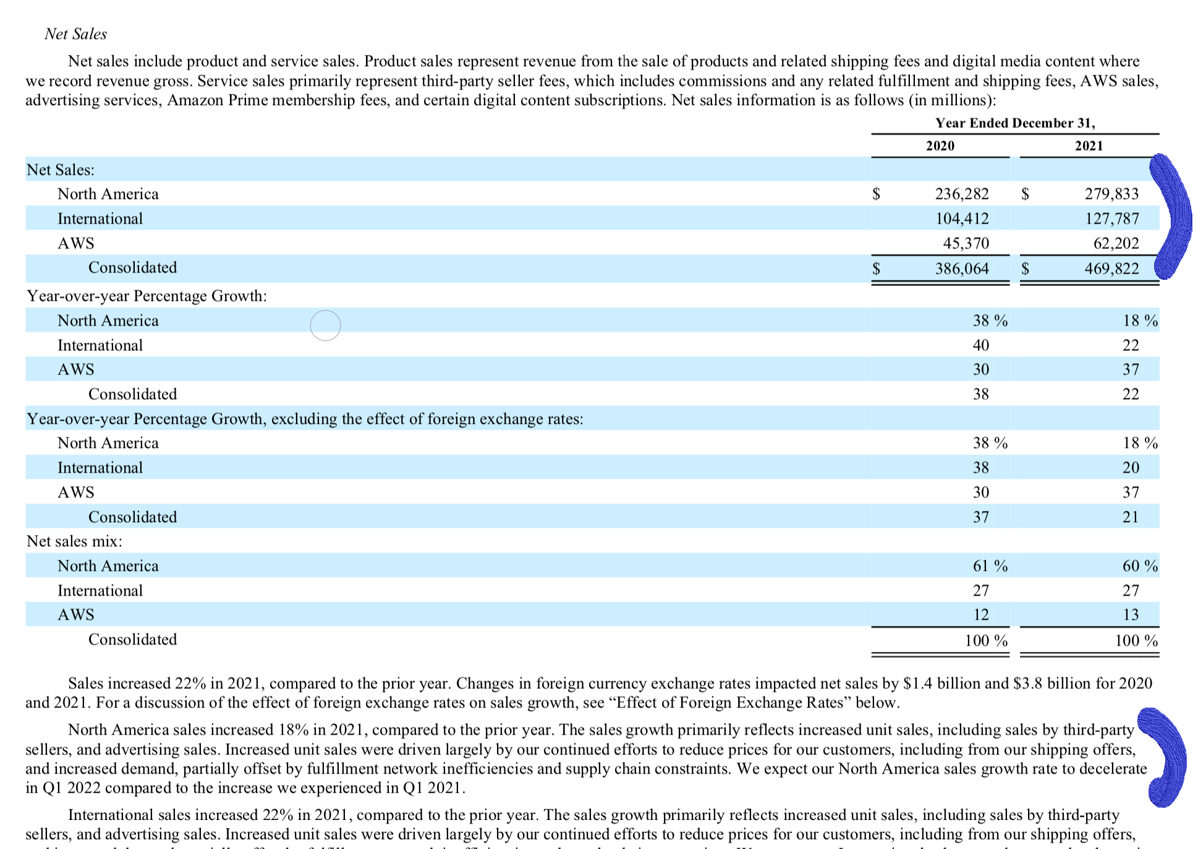Click International 2021 net sales mix value 27
Viewport: 1198px width, 849px height.
tap(1131, 591)
